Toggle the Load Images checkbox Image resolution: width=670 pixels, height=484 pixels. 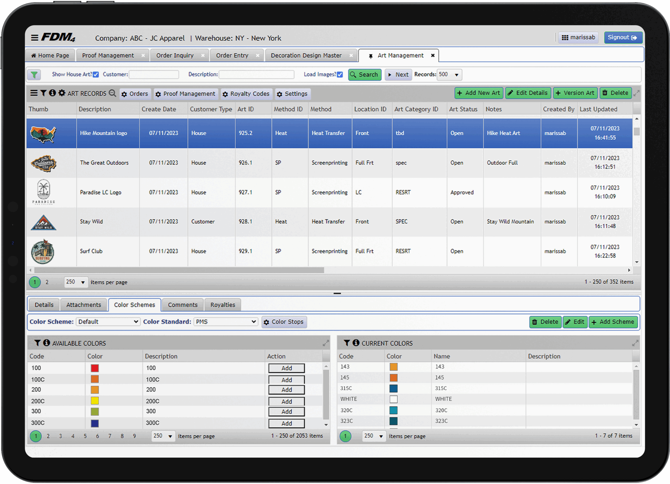(x=340, y=75)
